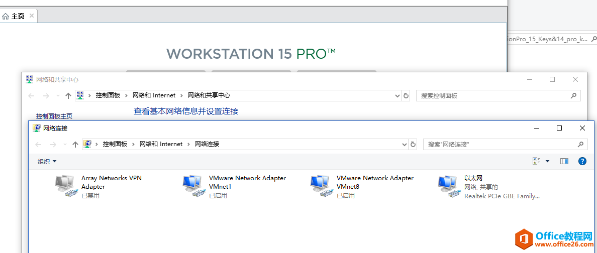597x253 pixels.
Task: Click 网络和 Internet breadcrumb in 网络和共享中心 window
Action: point(154,95)
